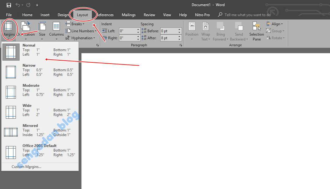Choose the Narrow margin preset
The image size is (330, 189).
click(40, 72)
